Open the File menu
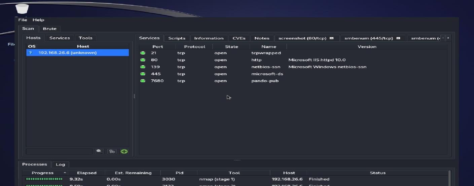The height and width of the screenshot is (186, 474). 23,20
